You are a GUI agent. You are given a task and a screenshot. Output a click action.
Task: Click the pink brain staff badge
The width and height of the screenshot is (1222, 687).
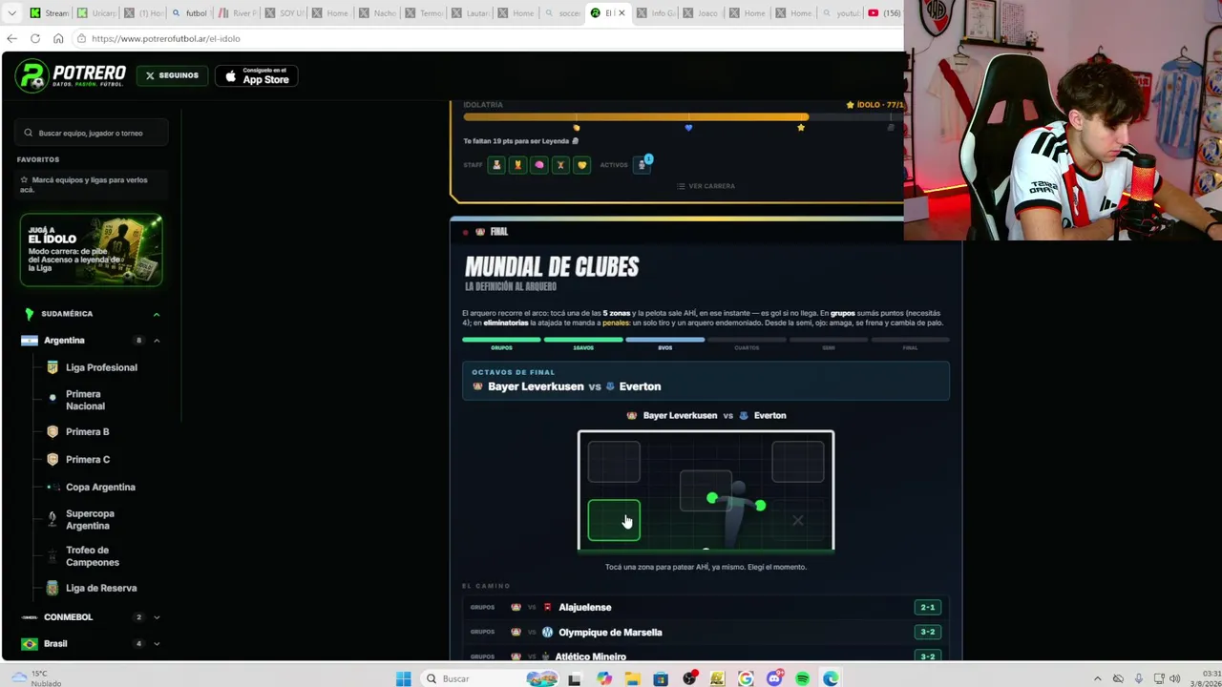[539, 165]
